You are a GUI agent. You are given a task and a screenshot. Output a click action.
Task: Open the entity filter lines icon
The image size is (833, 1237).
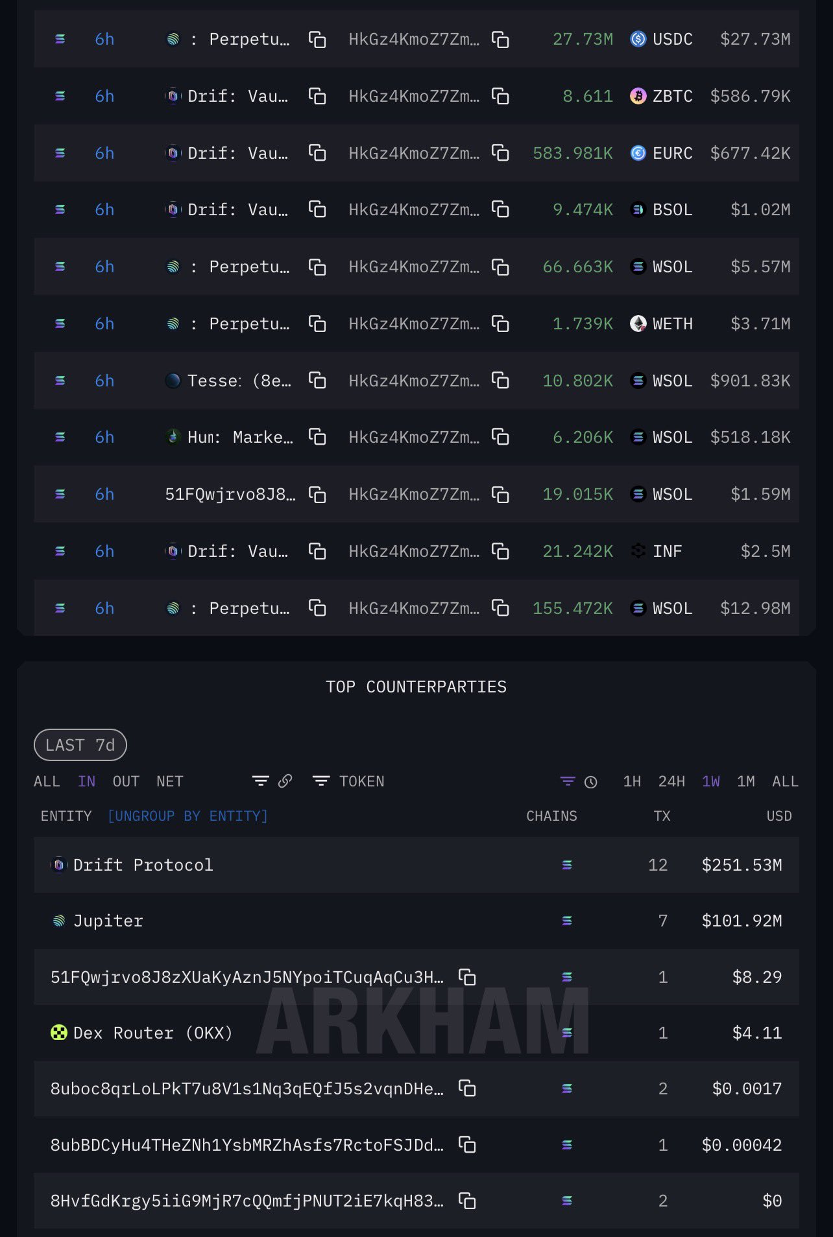coord(260,781)
